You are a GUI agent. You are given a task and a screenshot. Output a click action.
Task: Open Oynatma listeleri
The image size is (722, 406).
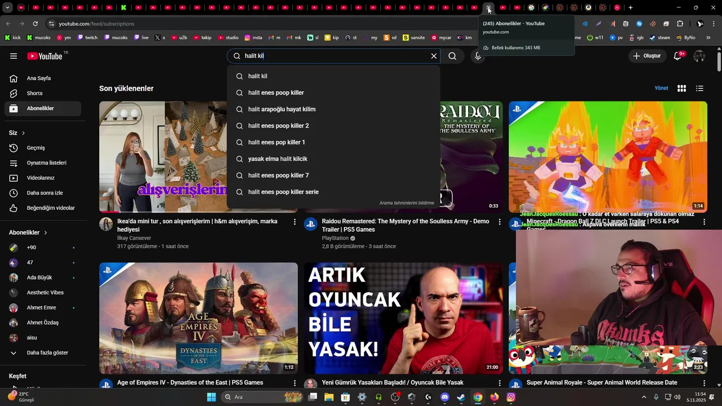pos(43,163)
